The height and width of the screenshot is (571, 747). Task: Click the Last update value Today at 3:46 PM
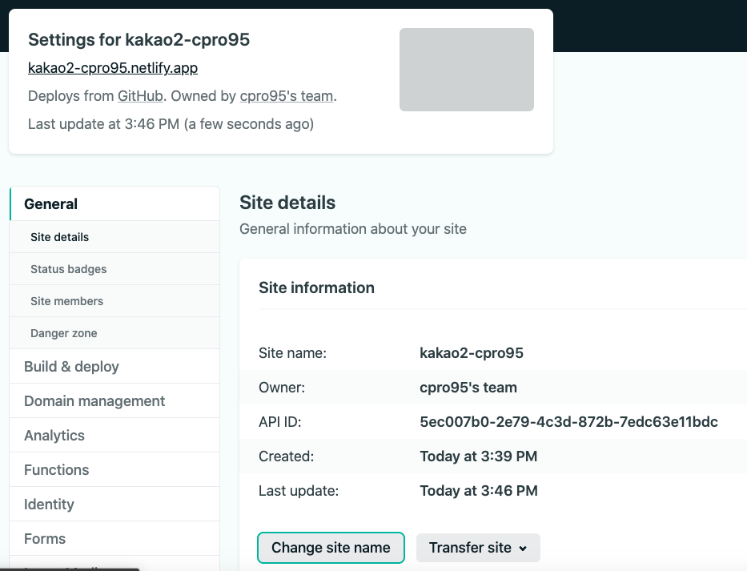pos(478,490)
